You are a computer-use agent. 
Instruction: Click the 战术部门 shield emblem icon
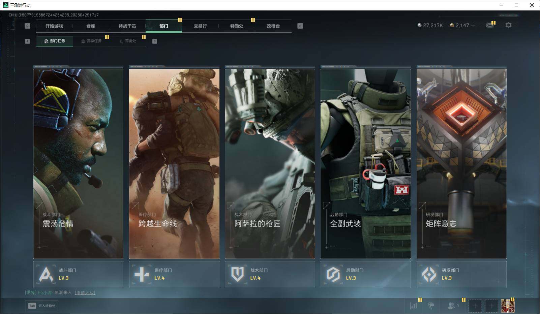pyautogui.click(x=237, y=274)
